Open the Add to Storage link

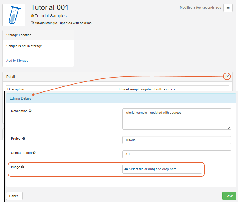click(x=17, y=61)
